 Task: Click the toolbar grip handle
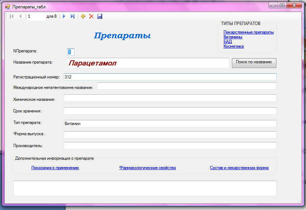tap(6, 16)
